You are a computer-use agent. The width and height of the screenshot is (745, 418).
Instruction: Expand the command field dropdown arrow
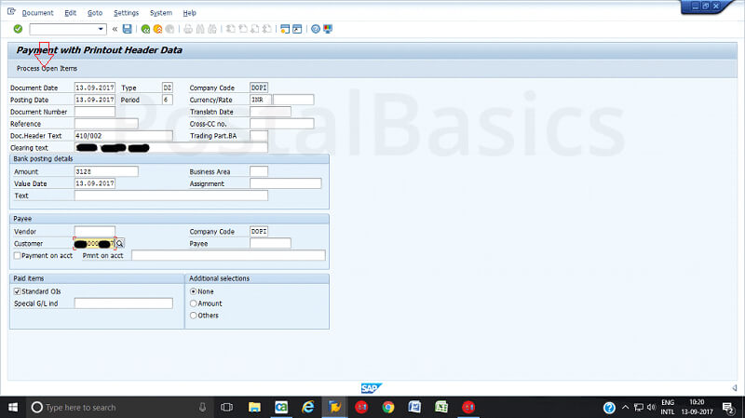(x=101, y=29)
